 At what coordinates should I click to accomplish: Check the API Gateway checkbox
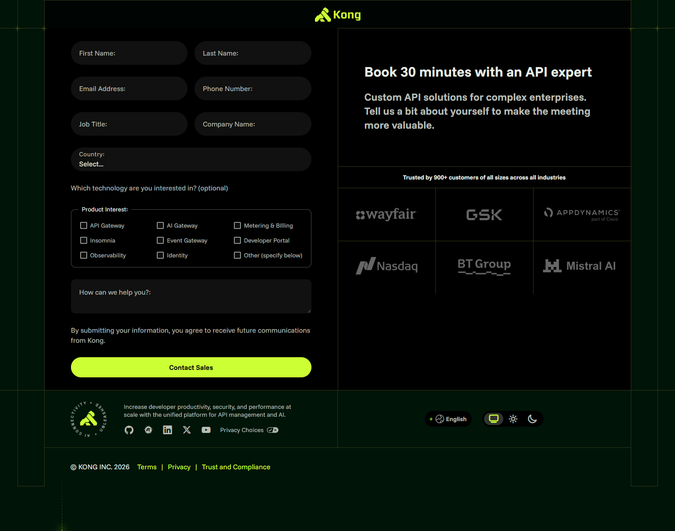84,225
